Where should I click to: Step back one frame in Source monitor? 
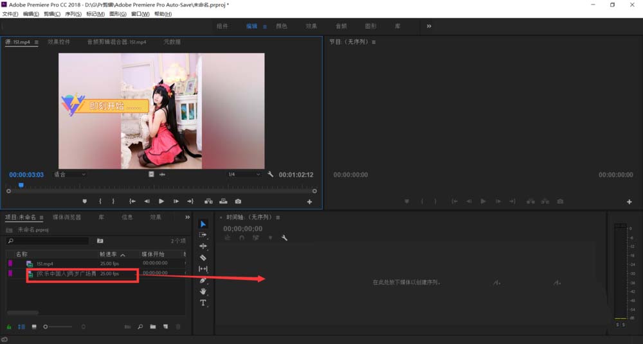tap(147, 202)
